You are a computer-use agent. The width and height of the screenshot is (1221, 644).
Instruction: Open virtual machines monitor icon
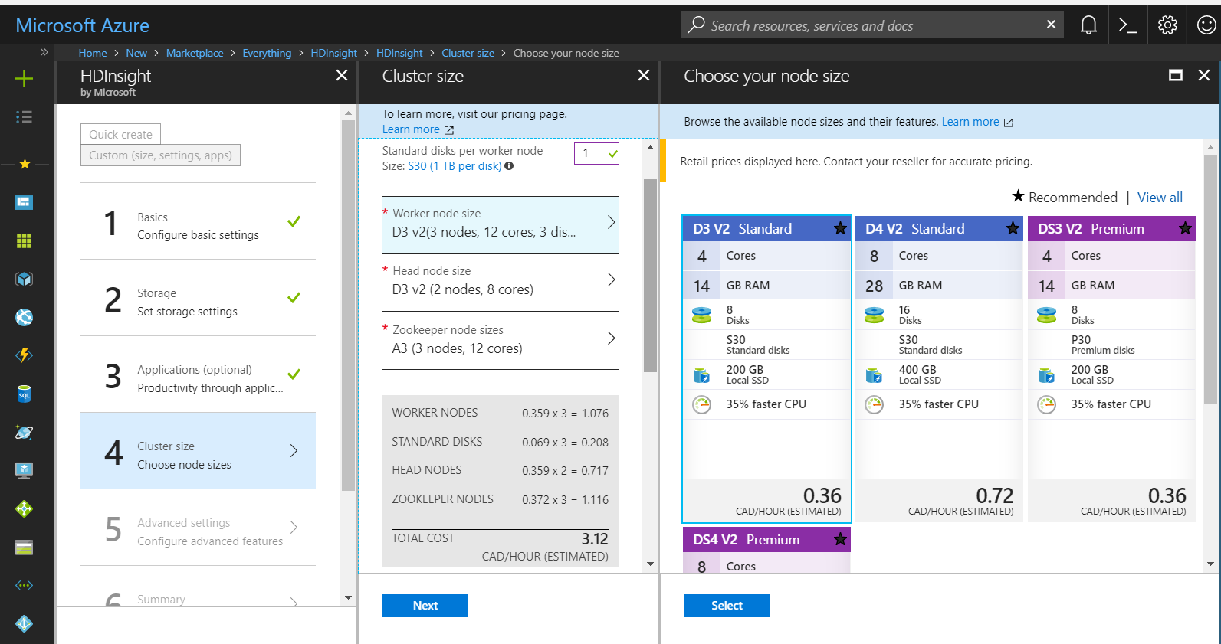25,470
